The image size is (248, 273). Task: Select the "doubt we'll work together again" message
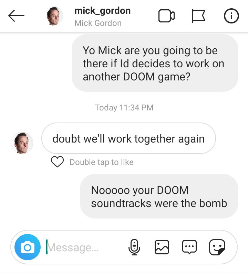pyautogui.click(x=128, y=138)
